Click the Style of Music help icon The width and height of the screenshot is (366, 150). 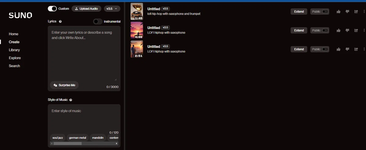coord(71,100)
